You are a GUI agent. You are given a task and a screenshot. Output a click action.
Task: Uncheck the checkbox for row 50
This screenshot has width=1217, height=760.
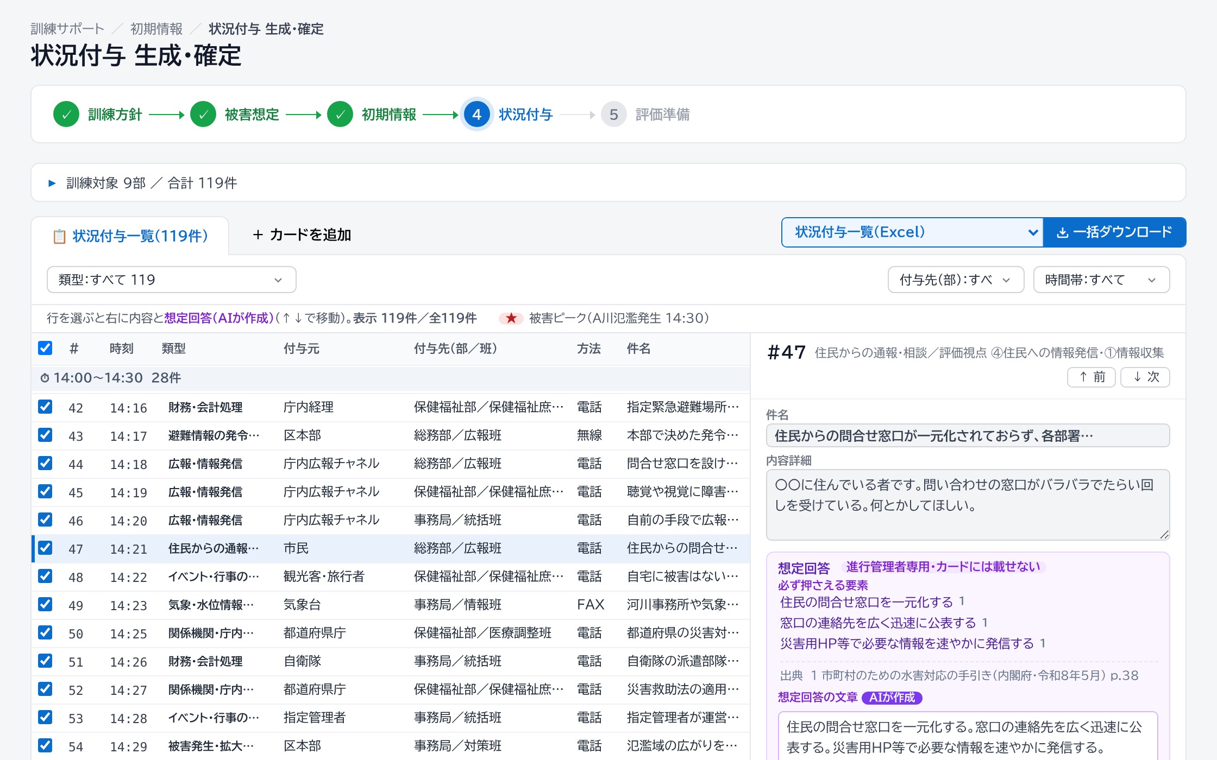(45, 632)
